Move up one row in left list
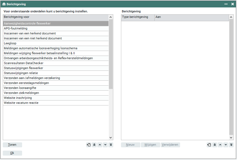The image size is (237, 160). coord(100,145)
